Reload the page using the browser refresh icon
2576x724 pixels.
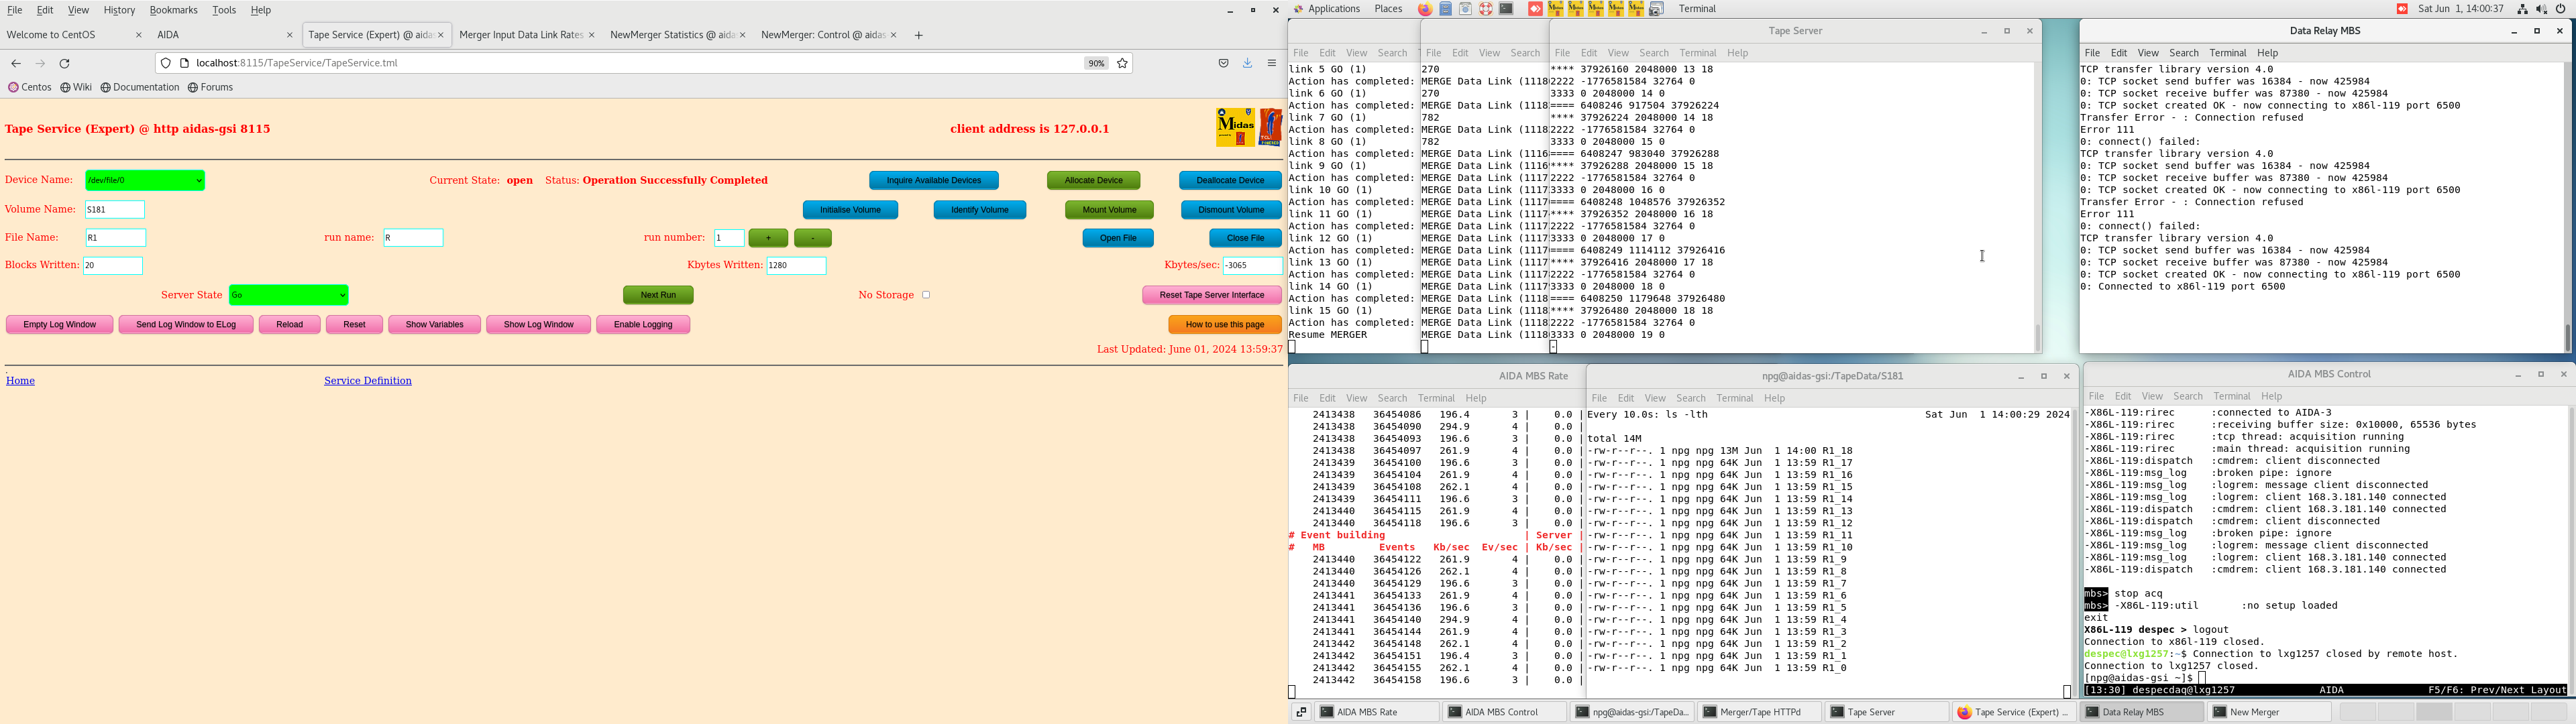point(65,63)
